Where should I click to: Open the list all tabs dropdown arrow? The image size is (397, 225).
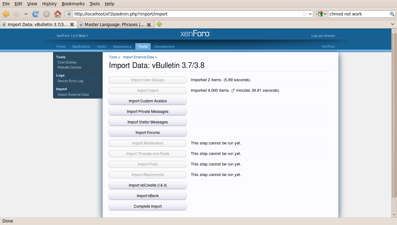tap(393, 24)
